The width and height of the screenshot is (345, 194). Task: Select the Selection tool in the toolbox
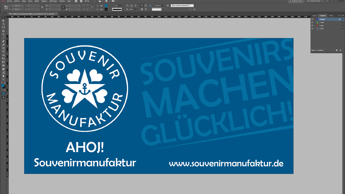(x=4, y=17)
